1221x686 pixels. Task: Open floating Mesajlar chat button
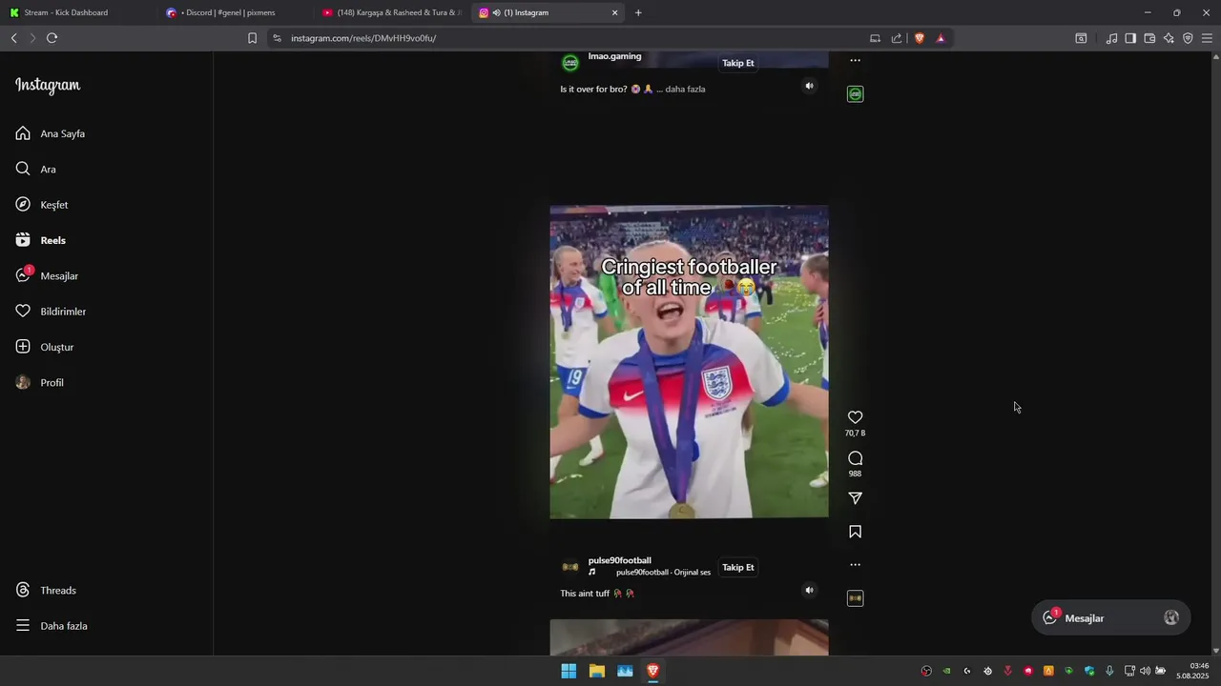click(1110, 618)
